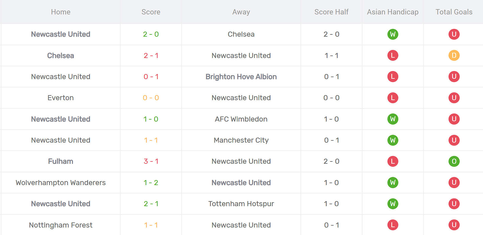Click the red L handicap badge in the Everton row

click(392, 98)
